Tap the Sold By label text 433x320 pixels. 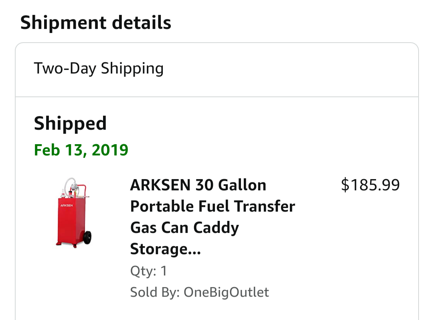click(x=155, y=292)
